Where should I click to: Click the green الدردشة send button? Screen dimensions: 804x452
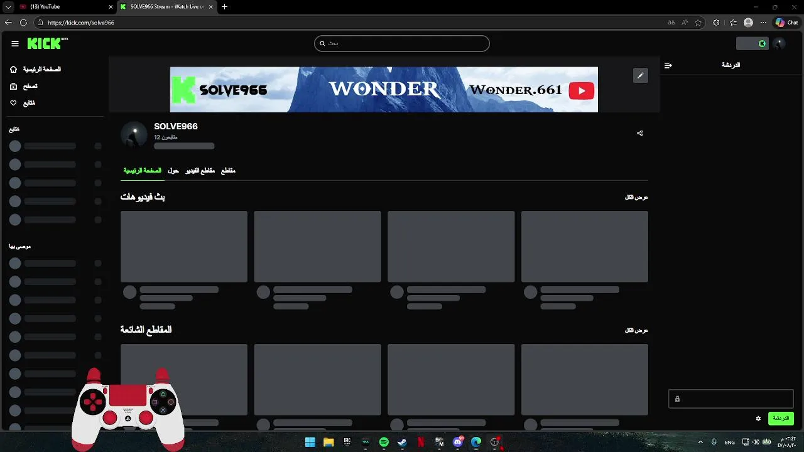[x=781, y=418]
